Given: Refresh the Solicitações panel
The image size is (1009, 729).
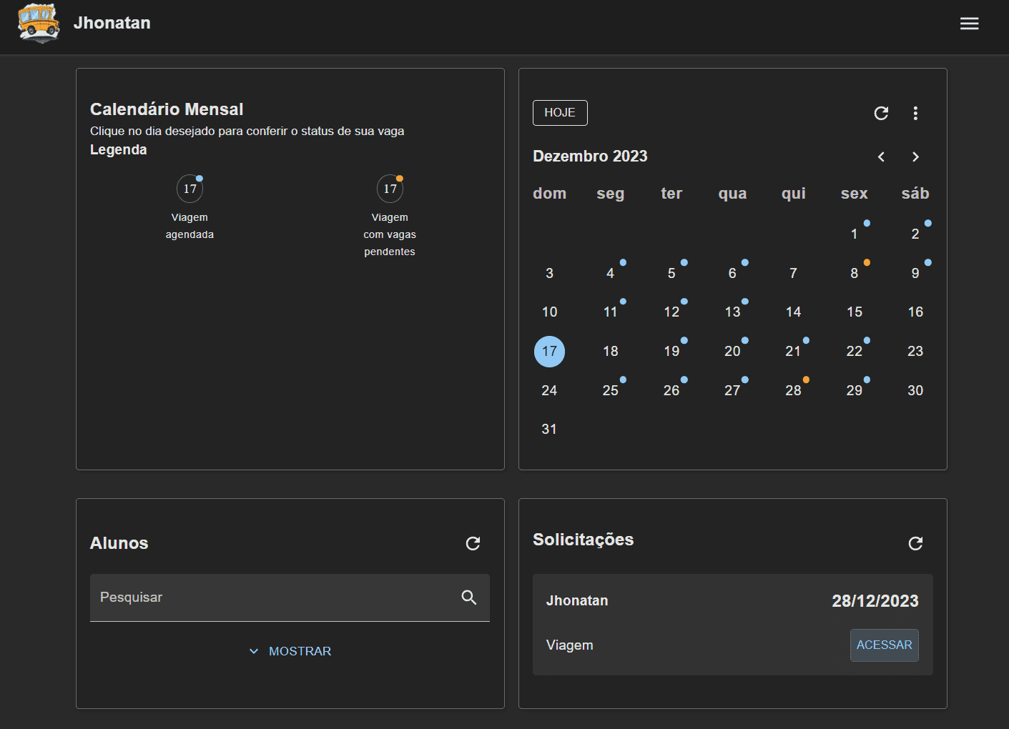Looking at the screenshot, I should [x=915, y=543].
